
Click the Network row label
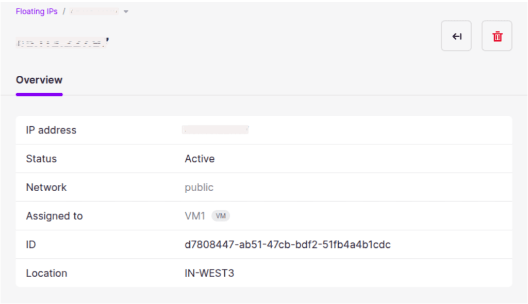46,187
